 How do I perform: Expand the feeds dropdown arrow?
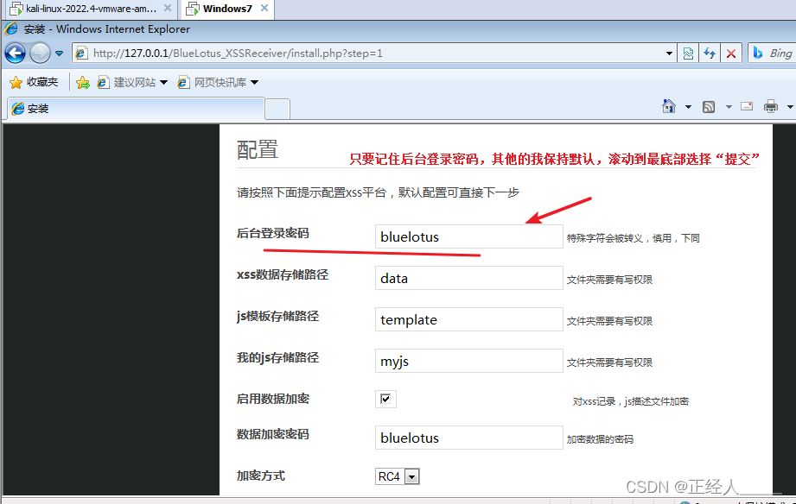click(x=729, y=106)
